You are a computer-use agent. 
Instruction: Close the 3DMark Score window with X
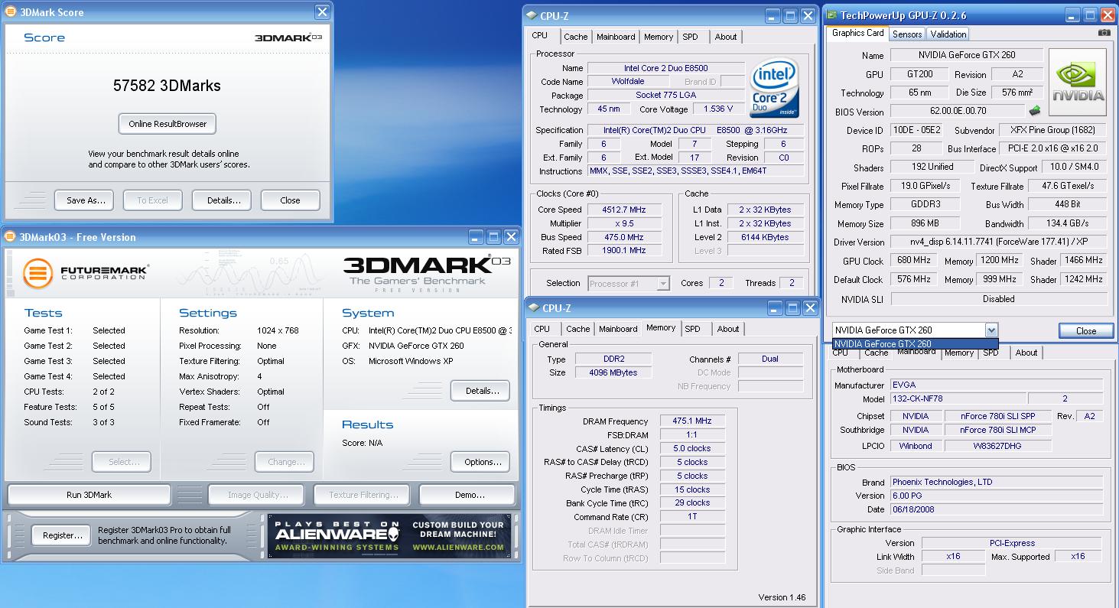[x=323, y=12]
